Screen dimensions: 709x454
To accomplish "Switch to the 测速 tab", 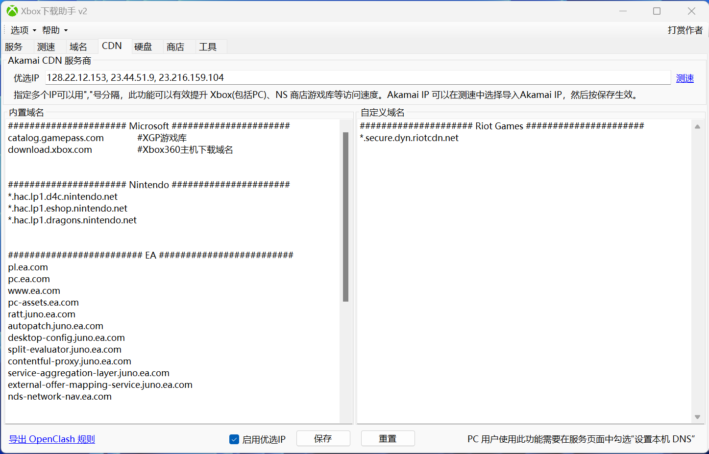I will point(47,46).
